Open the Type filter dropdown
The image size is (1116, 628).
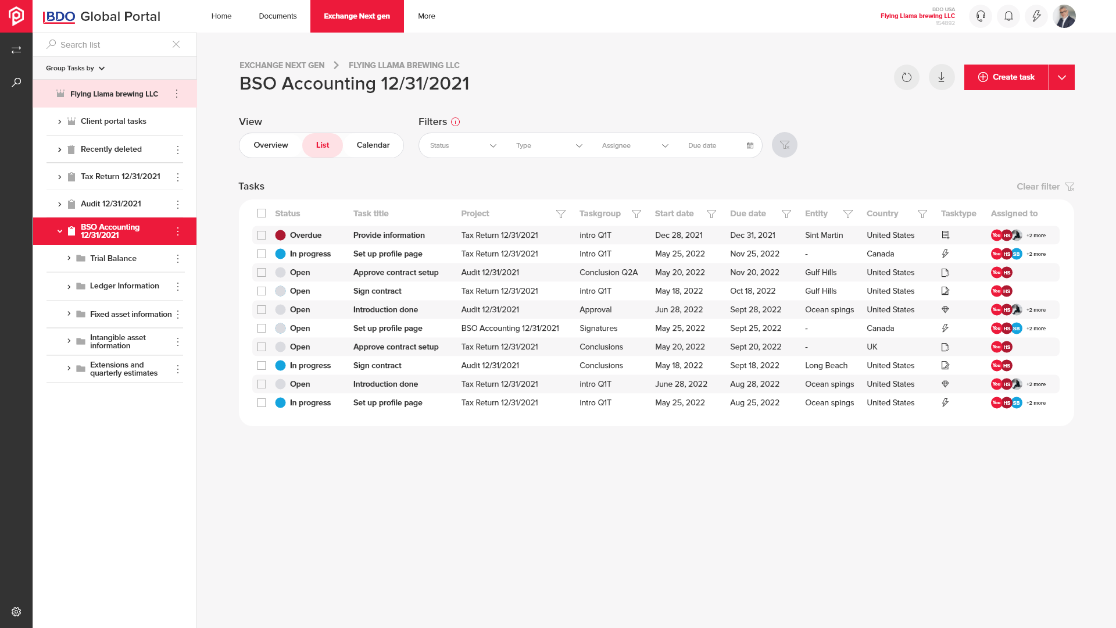tap(549, 145)
